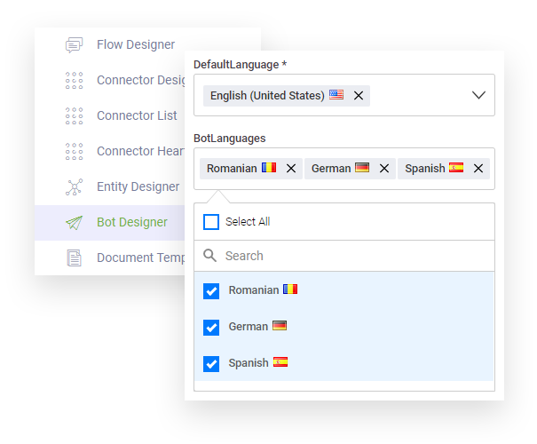The image size is (537, 444).
Task: Click the Connector List grid icon
Action: coord(74,115)
